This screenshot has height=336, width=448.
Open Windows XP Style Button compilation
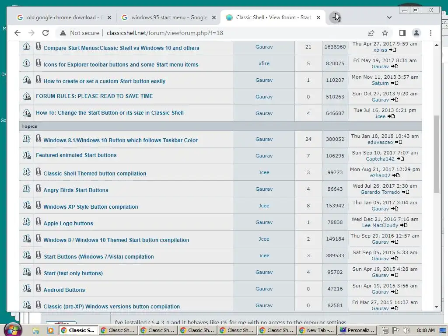pos(91,206)
